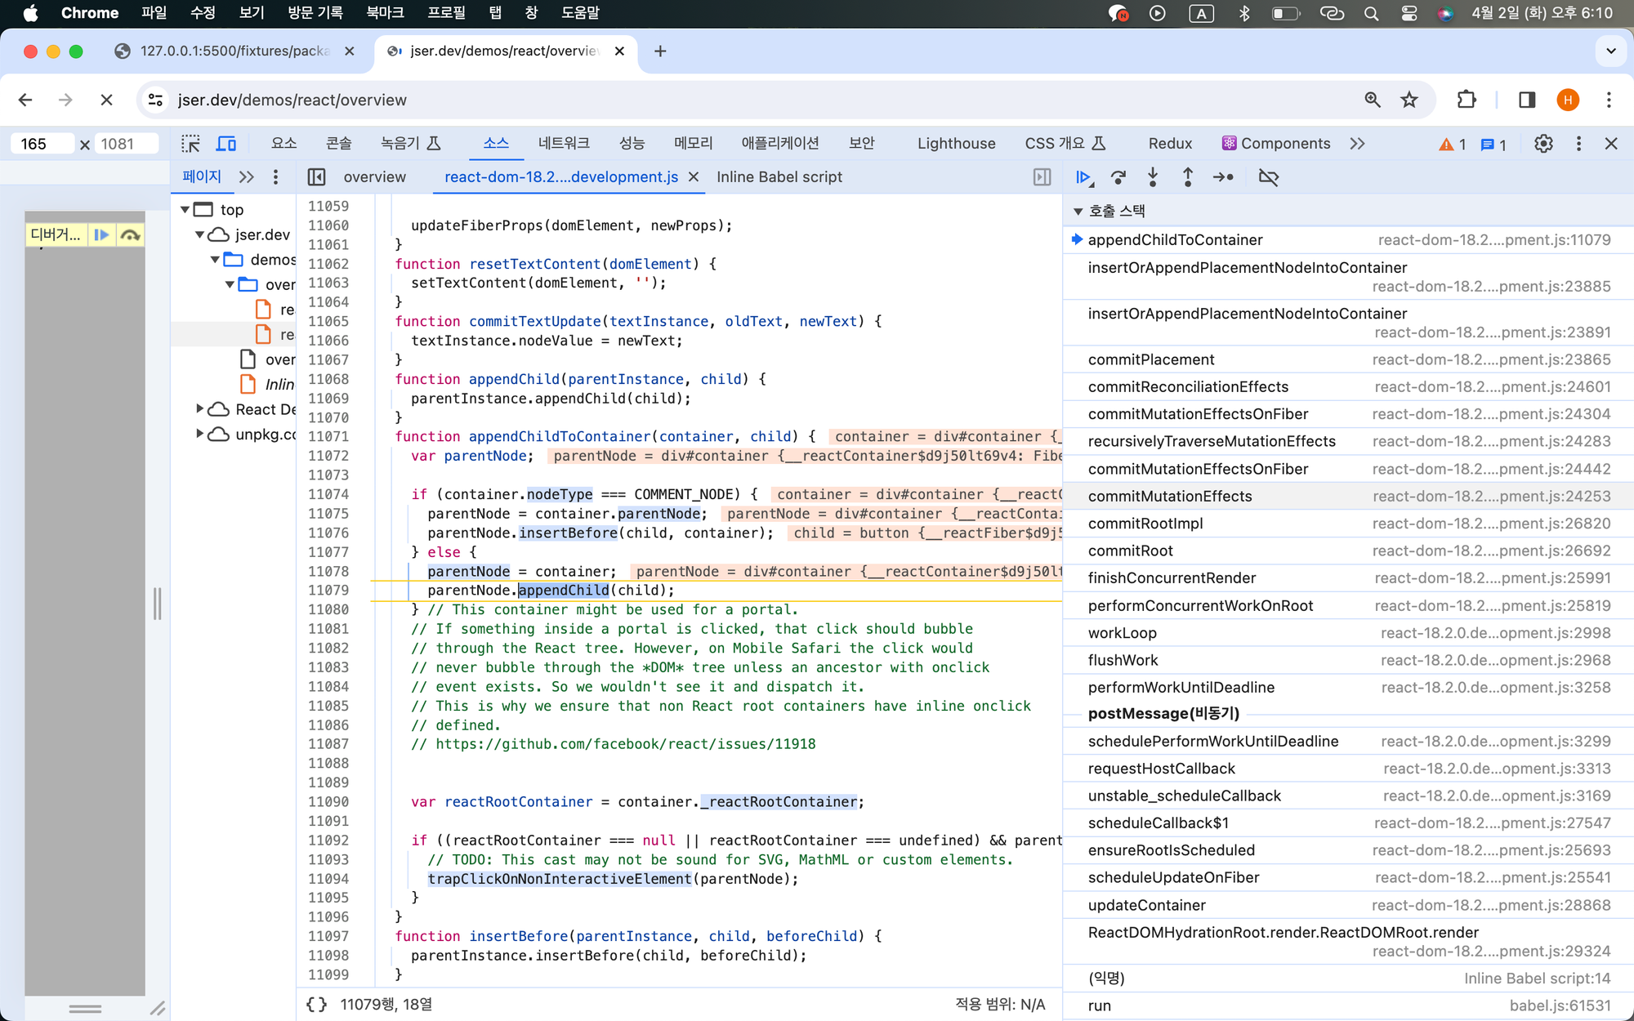Image resolution: width=1634 pixels, height=1021 pixels.
Task: Open DevTools settings gear
Action: click(1543, 144)
